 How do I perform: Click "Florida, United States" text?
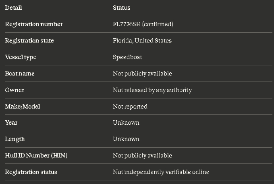coord(142,41)
